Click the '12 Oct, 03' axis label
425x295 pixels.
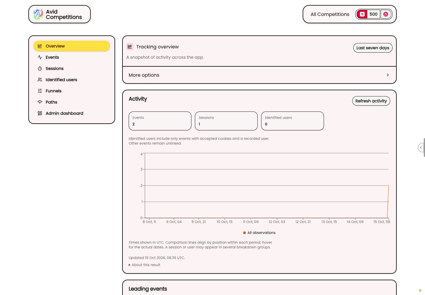(x=277, y=222)
